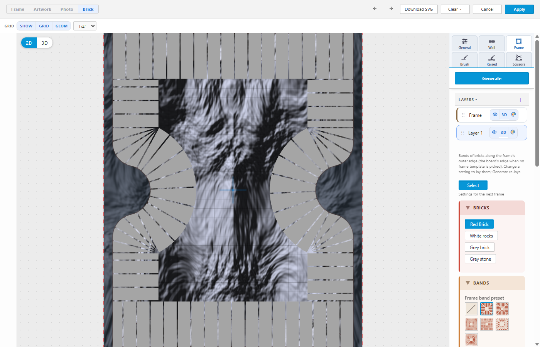Grab the drag handle of Layer 1
The width and height of the screenshot is (540, 347).
462,133
